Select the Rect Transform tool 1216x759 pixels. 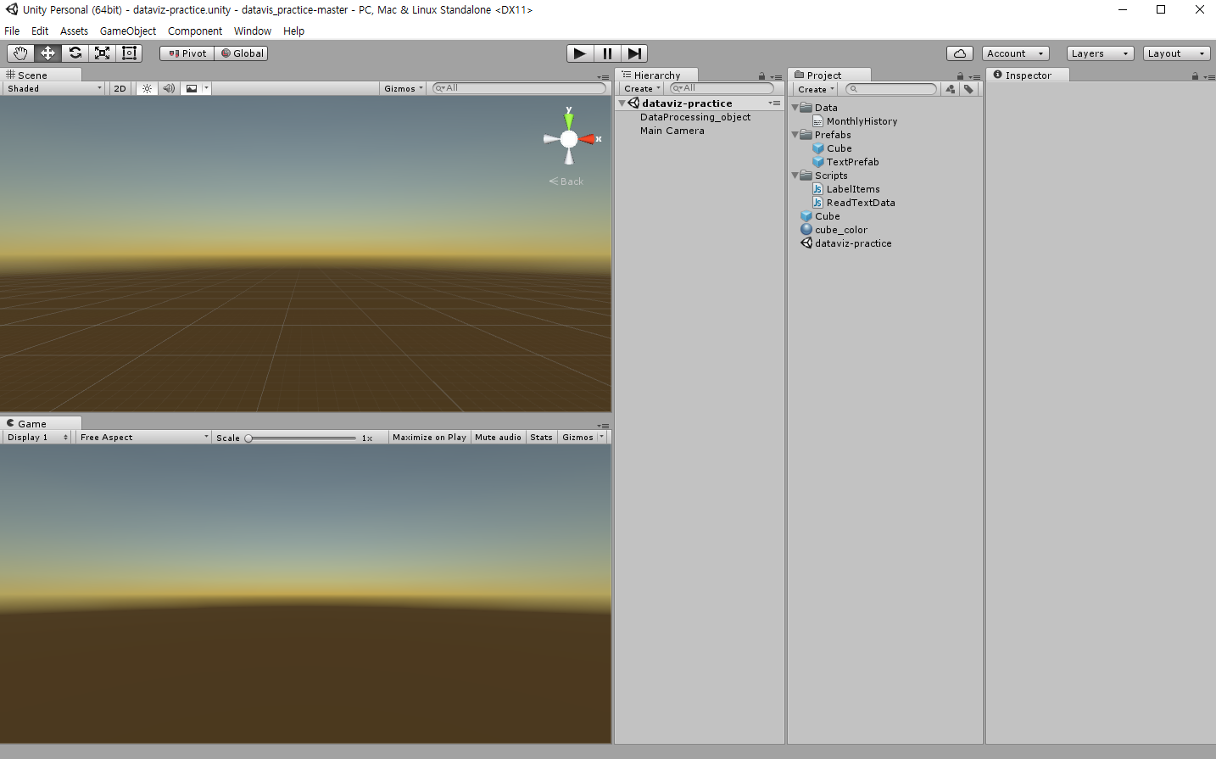pos(129,53)
